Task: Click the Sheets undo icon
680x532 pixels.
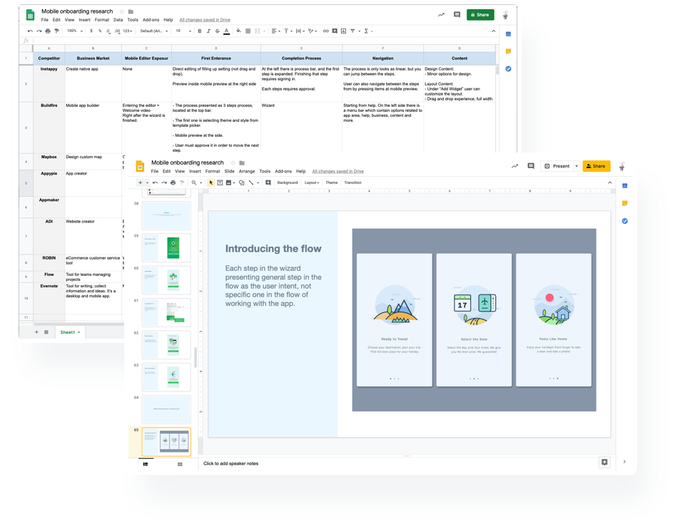Action: pyautogui.click(x=30, y=31)
